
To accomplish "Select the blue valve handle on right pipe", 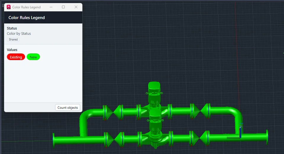I will point(240,132).
